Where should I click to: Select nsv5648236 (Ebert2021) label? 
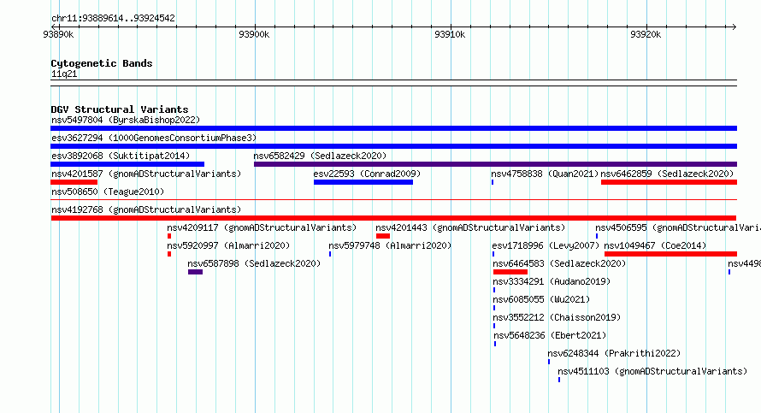click(x=550, y=335)
